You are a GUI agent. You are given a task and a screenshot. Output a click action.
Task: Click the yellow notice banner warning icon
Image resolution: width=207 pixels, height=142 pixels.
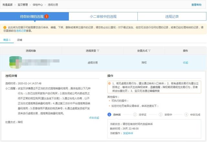4,28
